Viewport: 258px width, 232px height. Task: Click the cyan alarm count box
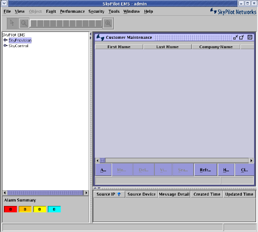pyautogui.click(x=54, y=209)
